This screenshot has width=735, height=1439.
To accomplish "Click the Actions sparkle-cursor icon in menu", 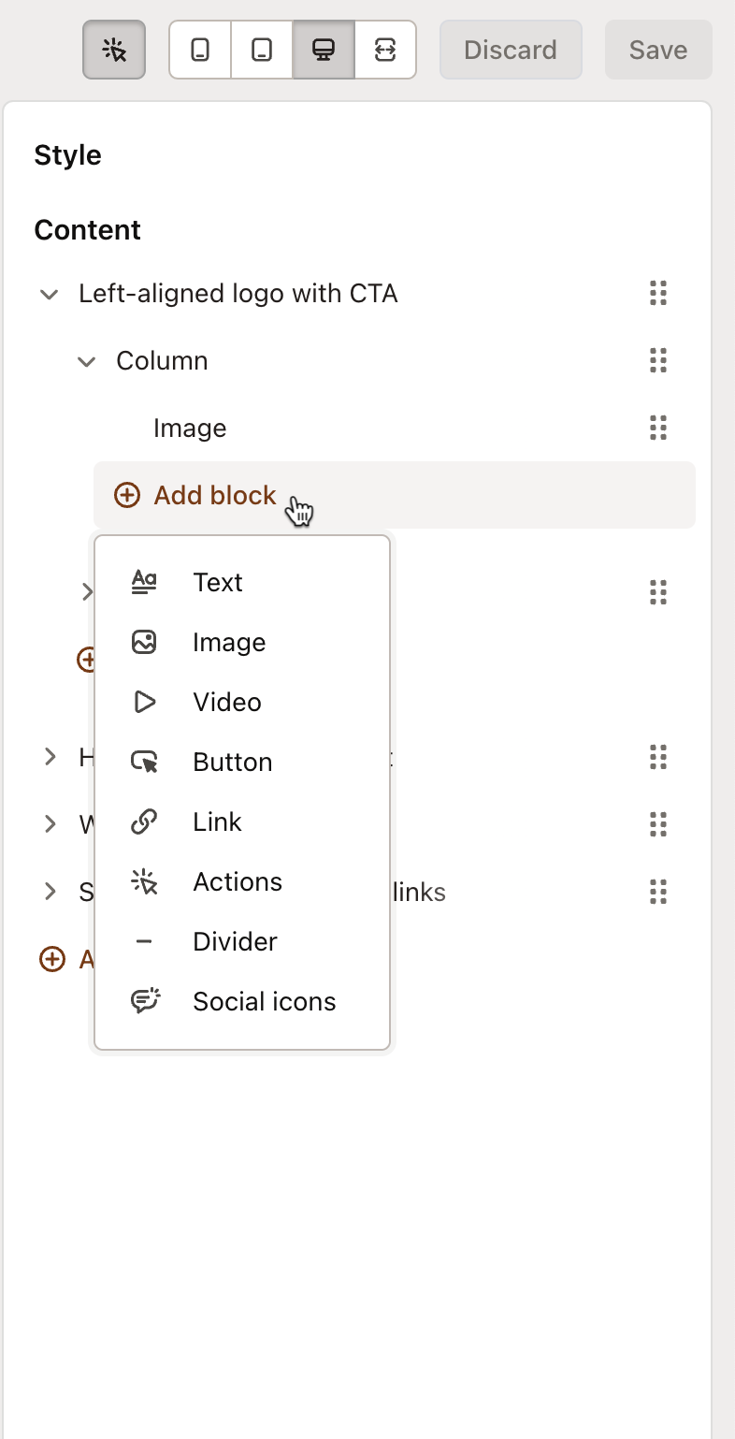I will (x=144, y=880).
